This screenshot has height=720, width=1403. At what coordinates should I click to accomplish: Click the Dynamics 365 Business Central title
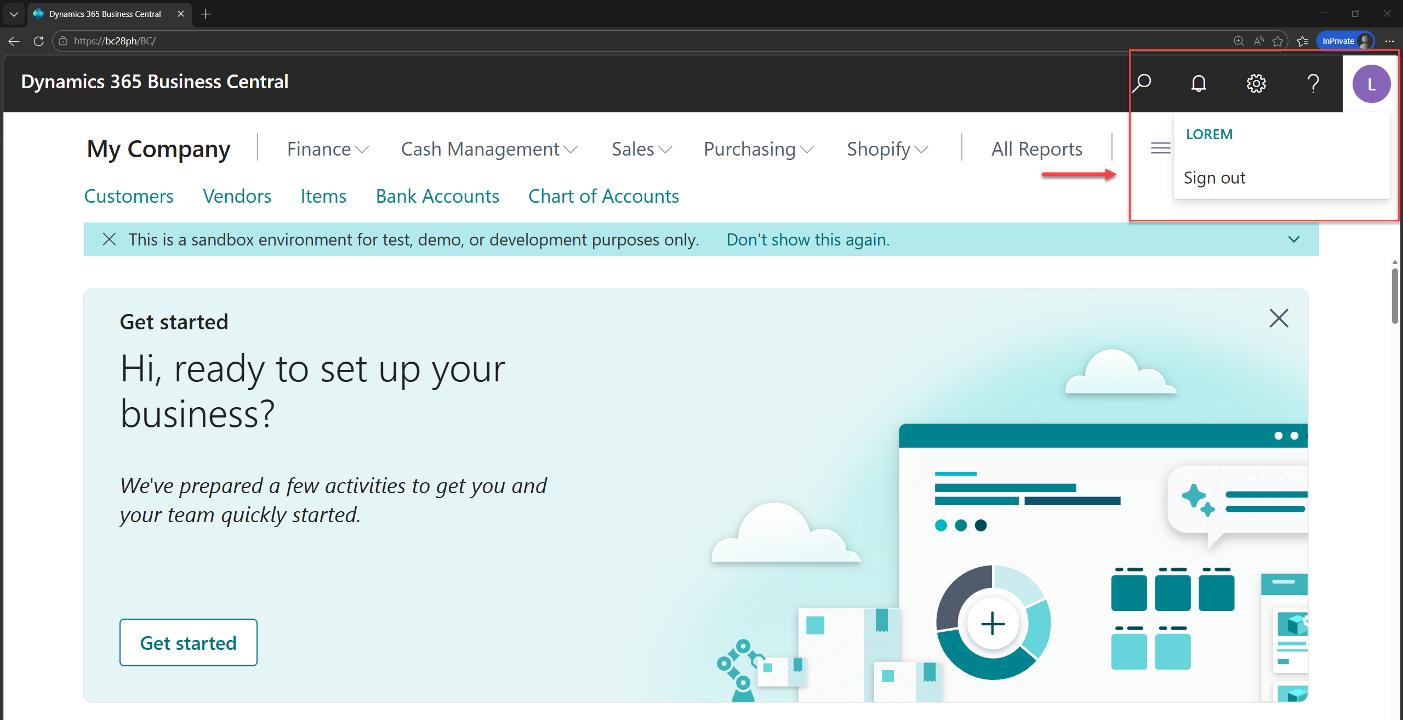pos(155,82)
